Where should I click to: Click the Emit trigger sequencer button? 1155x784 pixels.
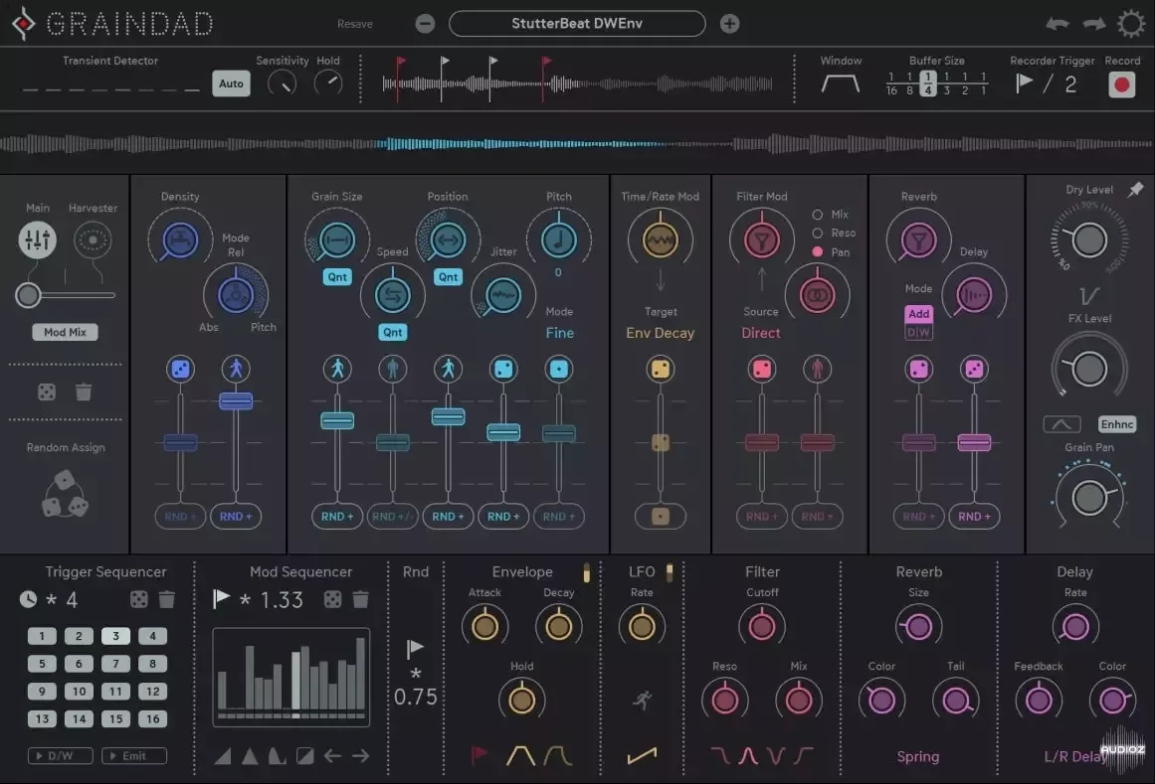click(134, 755)
